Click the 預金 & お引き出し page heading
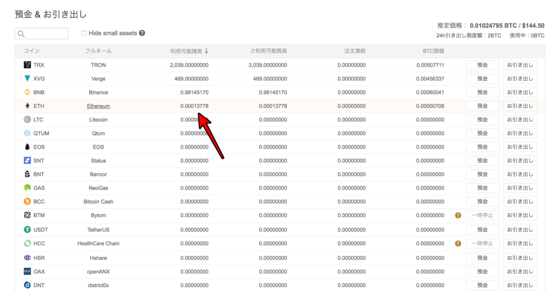The image size is (556, 292). click(50, 14)
